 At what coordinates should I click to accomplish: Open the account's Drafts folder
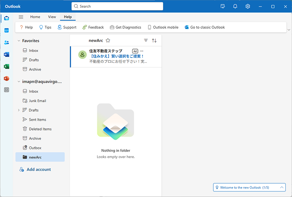(40, 110)
